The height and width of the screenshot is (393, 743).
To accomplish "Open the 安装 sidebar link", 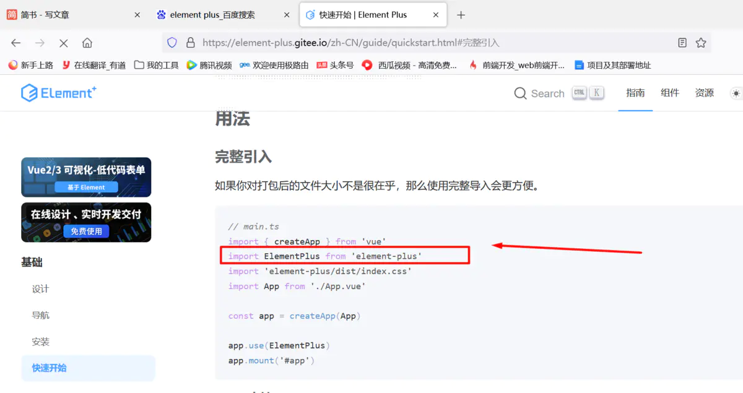I will (41, 341).
